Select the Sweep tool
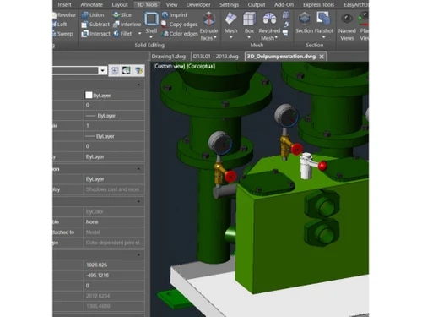Screen dimensions: 422x317 pyautogui.click(x=62, y=34)
